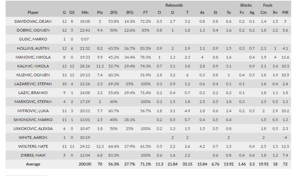Click on Ognjen Kuzmic's name

point(33,75)
